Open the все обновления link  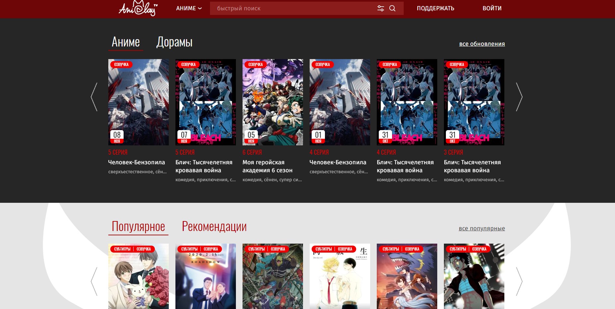(x=482, y=44)
